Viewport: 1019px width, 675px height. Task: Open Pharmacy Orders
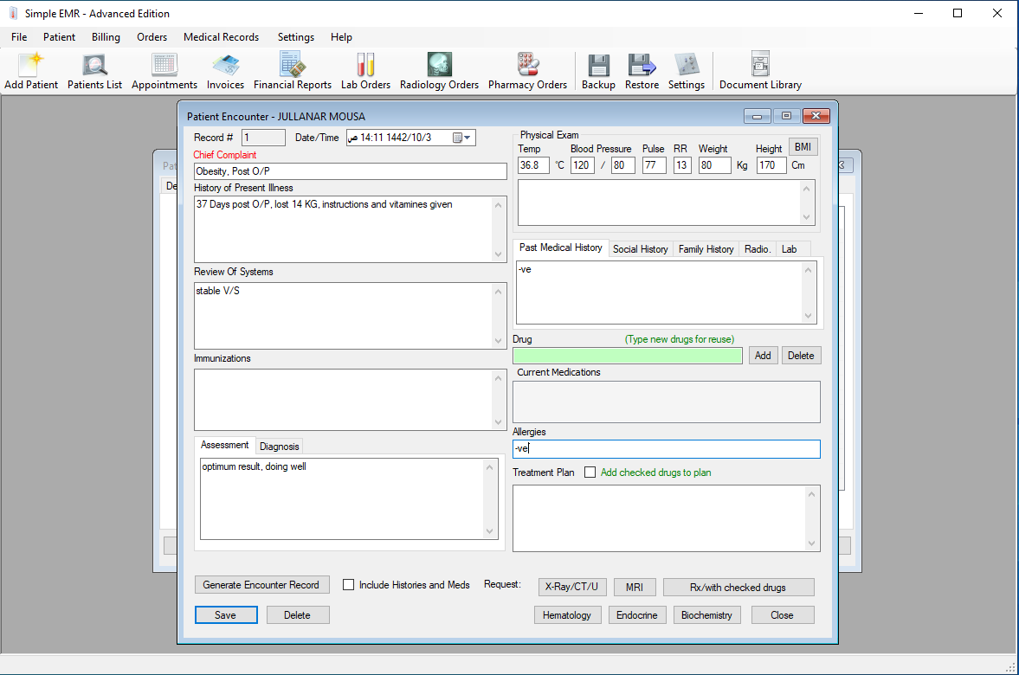coord(527,69)
